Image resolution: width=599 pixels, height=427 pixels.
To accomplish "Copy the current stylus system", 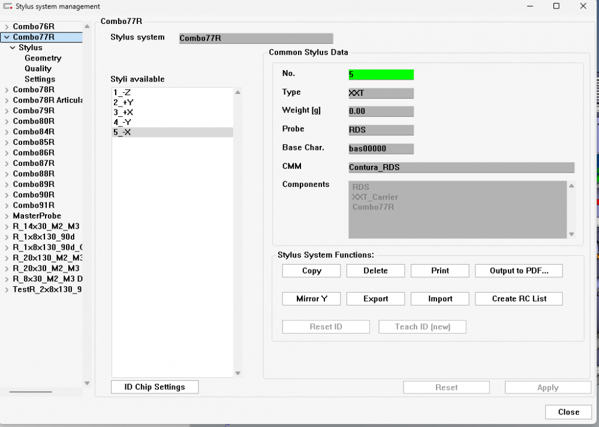I will coord(311,270).
